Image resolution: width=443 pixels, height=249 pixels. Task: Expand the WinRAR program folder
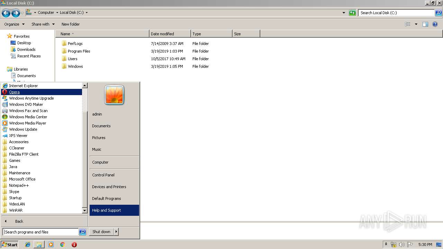coord(42,210)
